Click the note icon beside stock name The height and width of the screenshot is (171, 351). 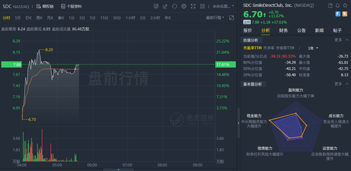click(330, 5)
